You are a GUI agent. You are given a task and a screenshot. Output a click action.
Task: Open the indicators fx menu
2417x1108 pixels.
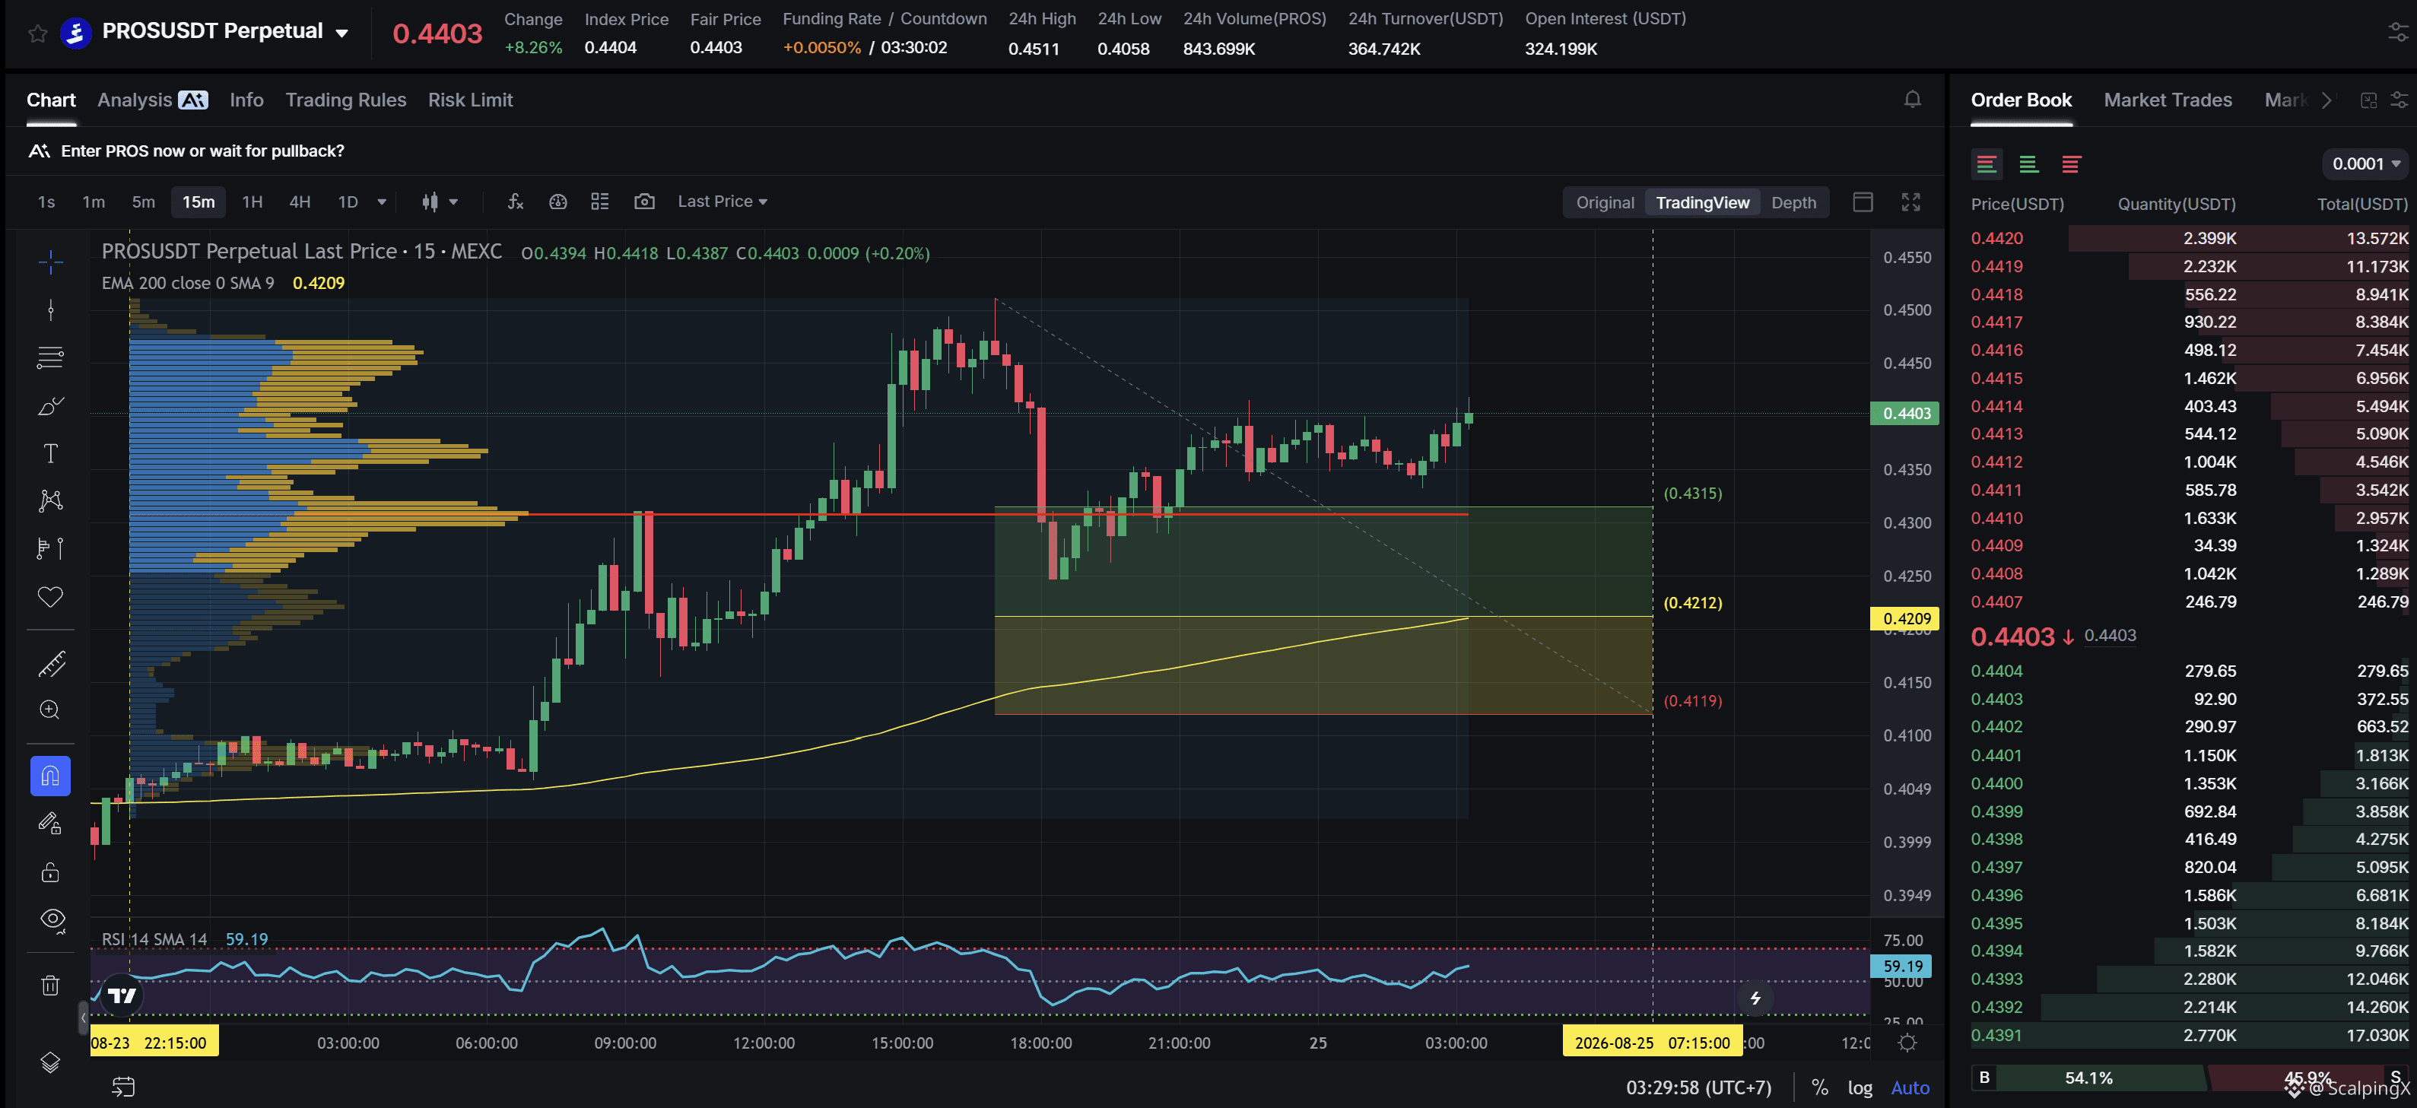[515, 202]
